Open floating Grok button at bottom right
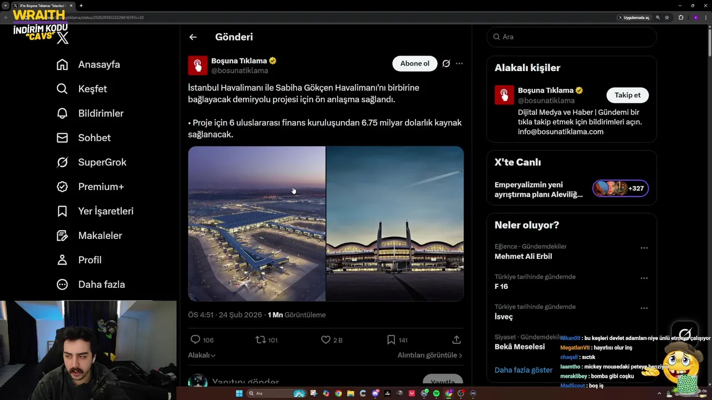712x400 pixels. pyautogui.click(x=685, y=334)
